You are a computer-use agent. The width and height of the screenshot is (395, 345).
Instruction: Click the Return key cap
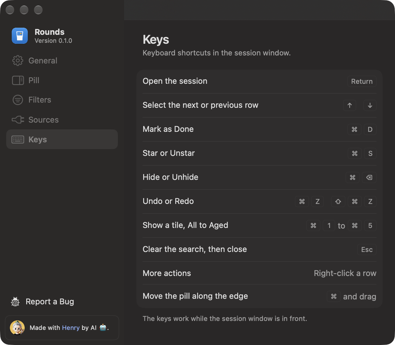pos(362,81)
